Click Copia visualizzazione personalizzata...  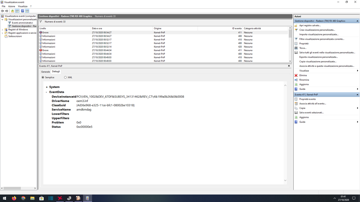[x=318, y=61]
